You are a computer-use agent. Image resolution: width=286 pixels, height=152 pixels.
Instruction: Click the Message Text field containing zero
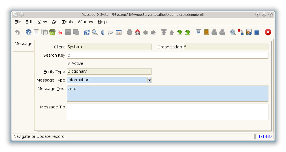click(x=167, y=93)
